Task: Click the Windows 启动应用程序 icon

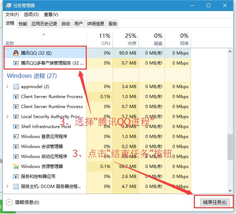Action: point(16,157)
